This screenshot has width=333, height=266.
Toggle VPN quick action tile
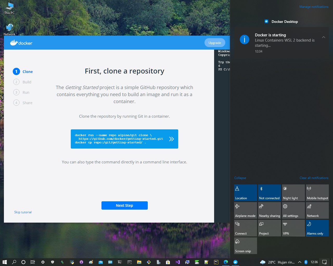293,228
